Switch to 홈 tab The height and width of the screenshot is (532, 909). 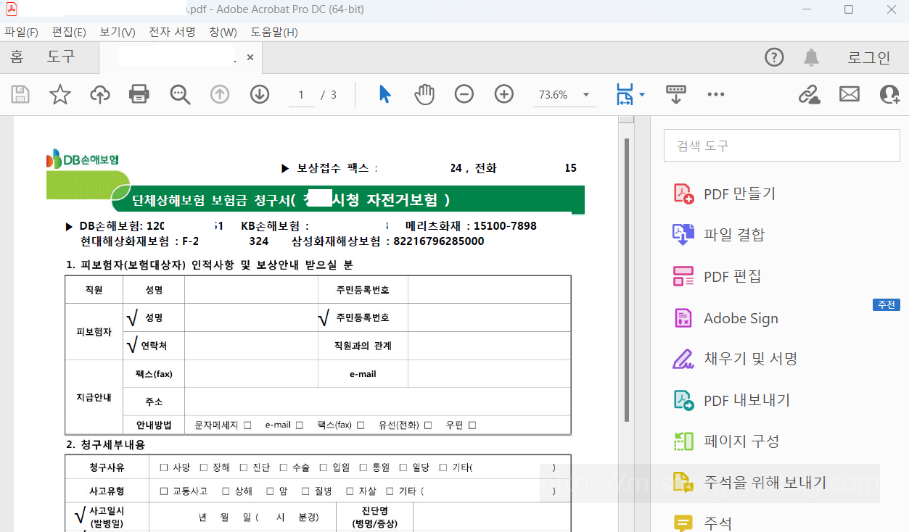coord(17,57)
